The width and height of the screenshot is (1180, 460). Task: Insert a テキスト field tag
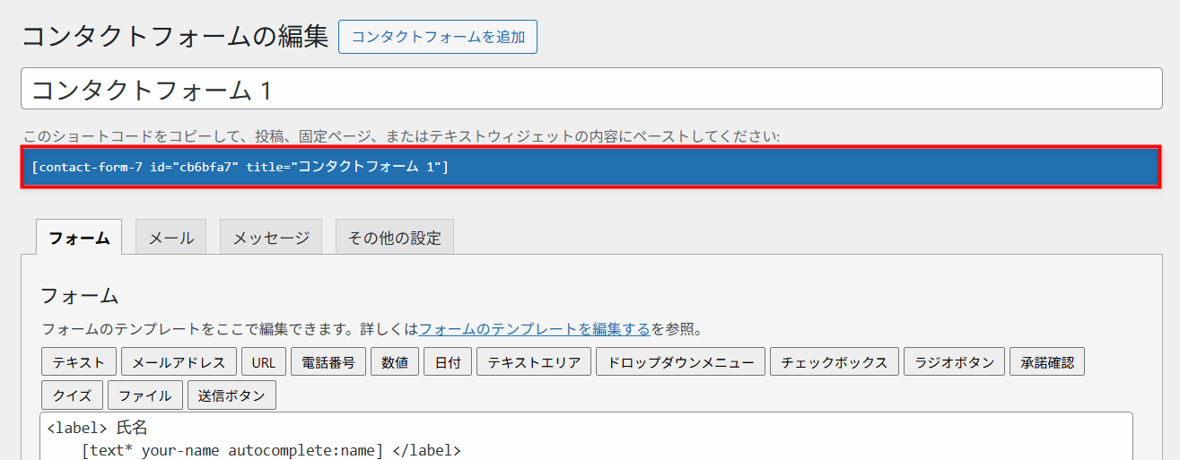79,362
